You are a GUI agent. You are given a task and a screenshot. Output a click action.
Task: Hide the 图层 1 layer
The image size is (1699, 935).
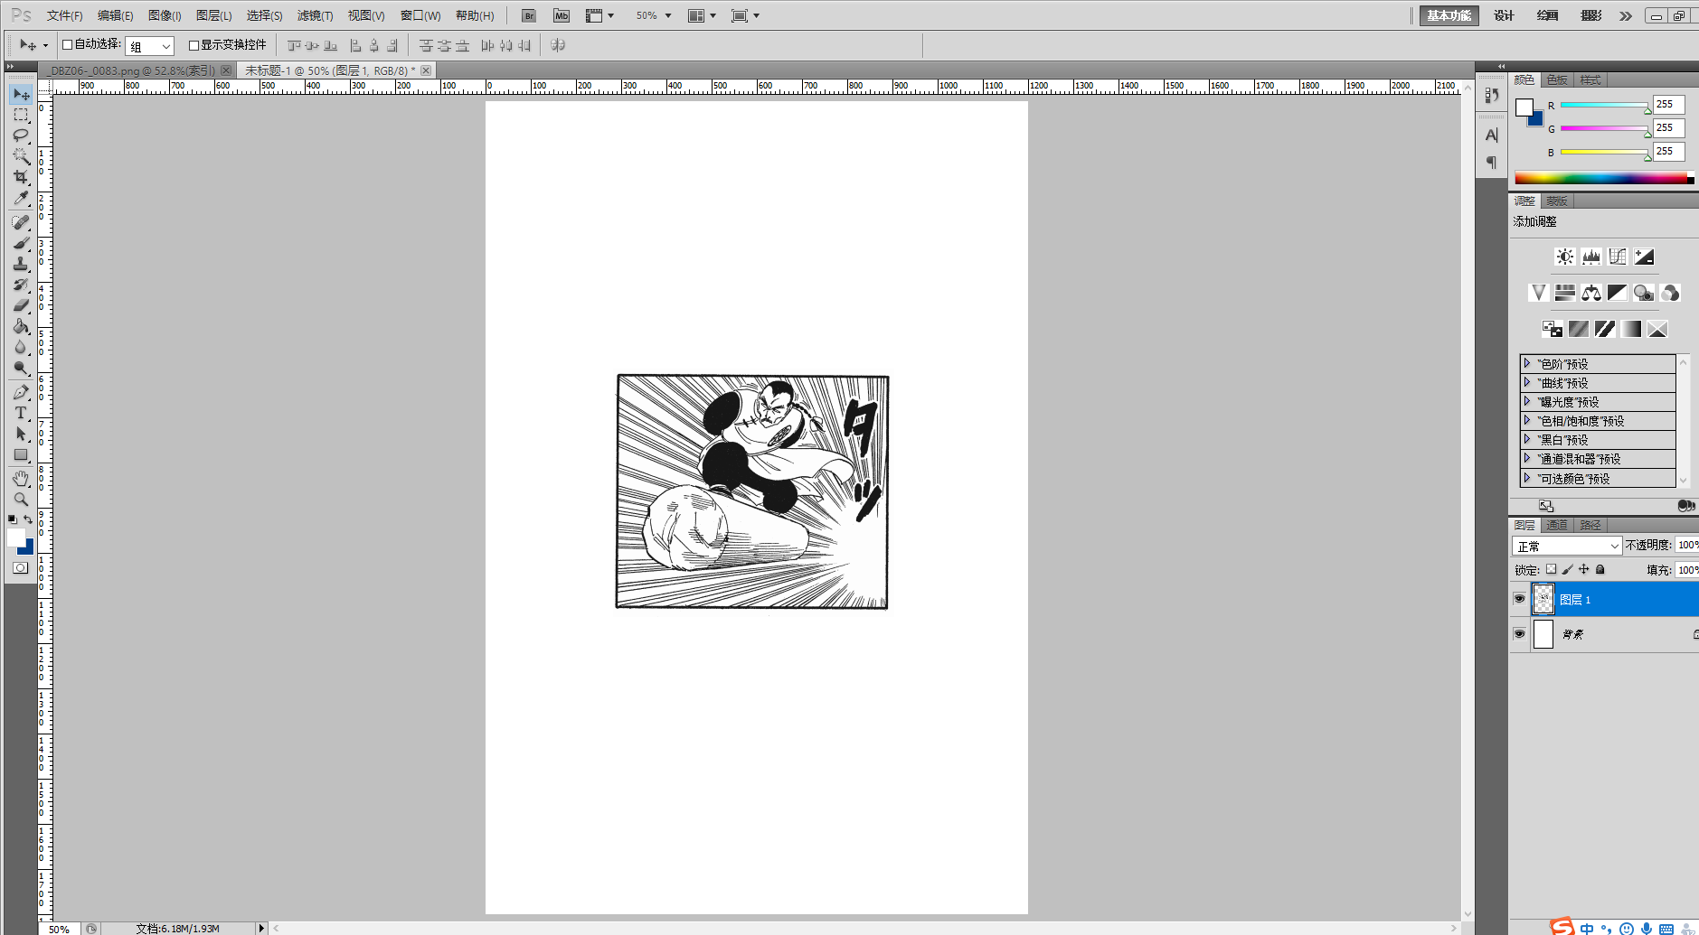click(1519, 599)
